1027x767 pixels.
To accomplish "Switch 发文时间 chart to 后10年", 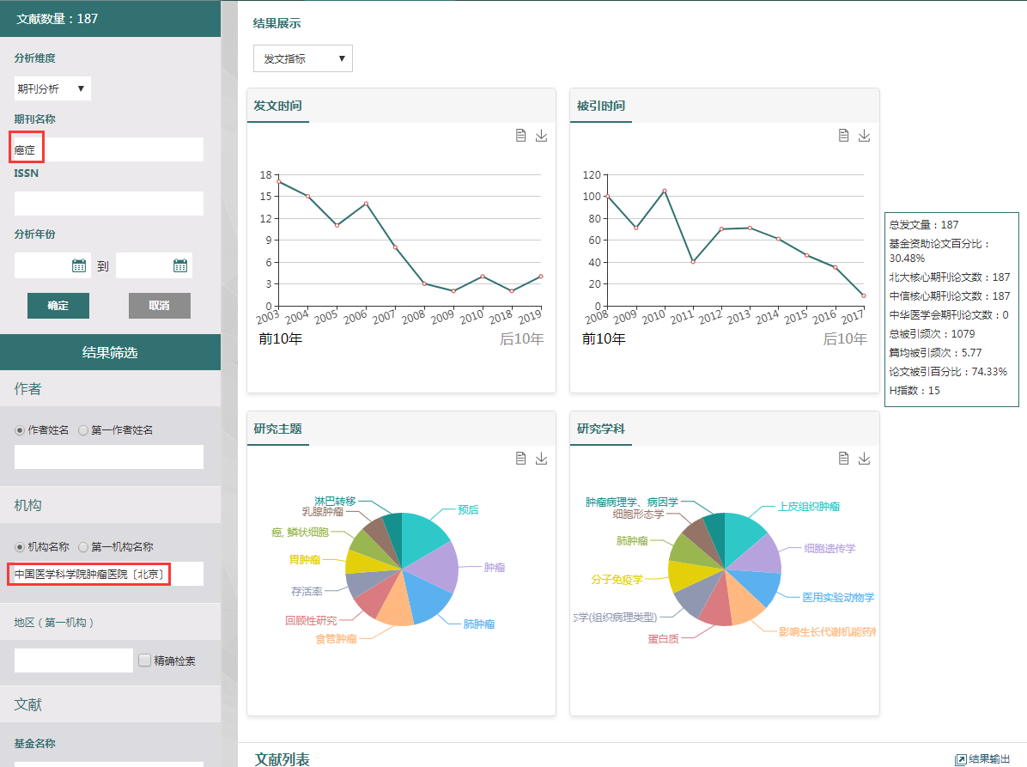I will pyautogui.click(x=521, y=339).
